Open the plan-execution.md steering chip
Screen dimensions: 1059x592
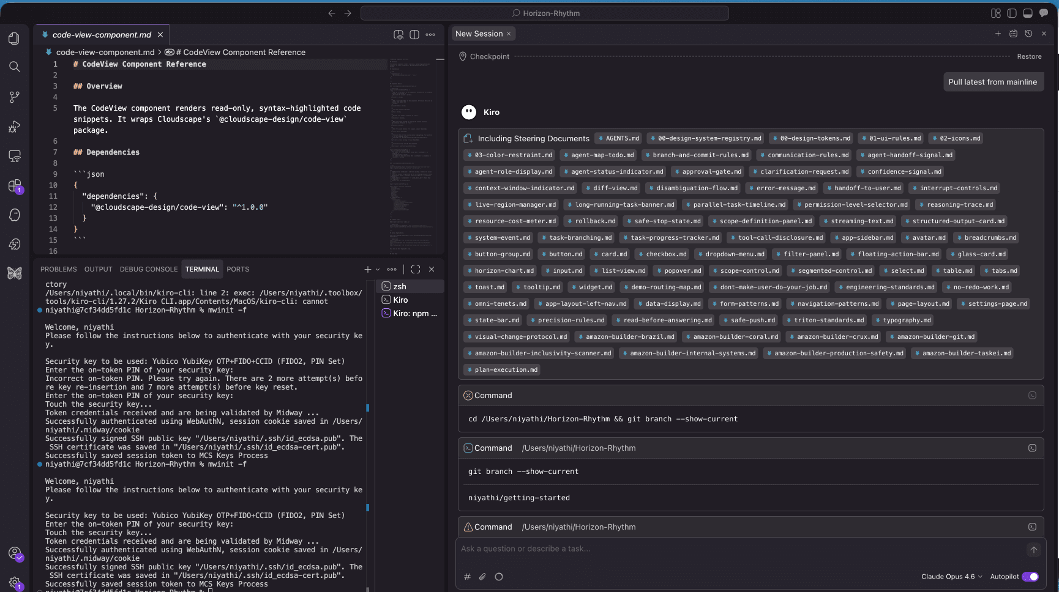502,369
